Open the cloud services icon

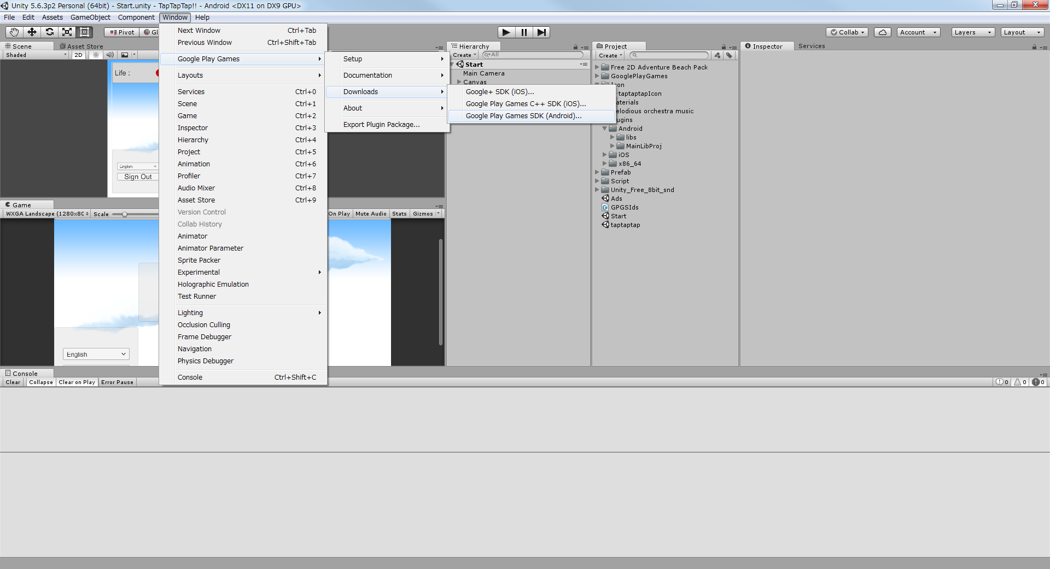[883, 32]
